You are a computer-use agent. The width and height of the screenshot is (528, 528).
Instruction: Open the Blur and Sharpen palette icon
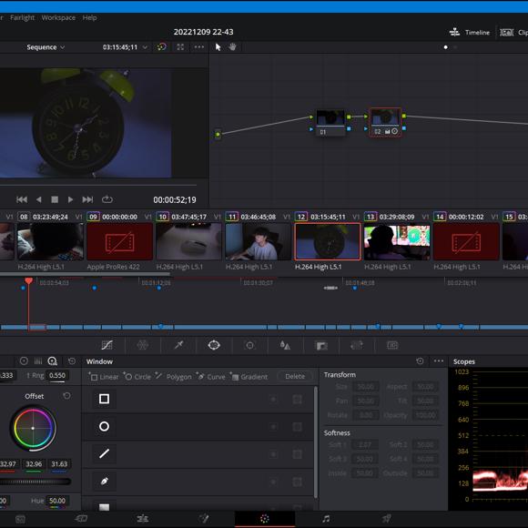click(x=285, y=345)
